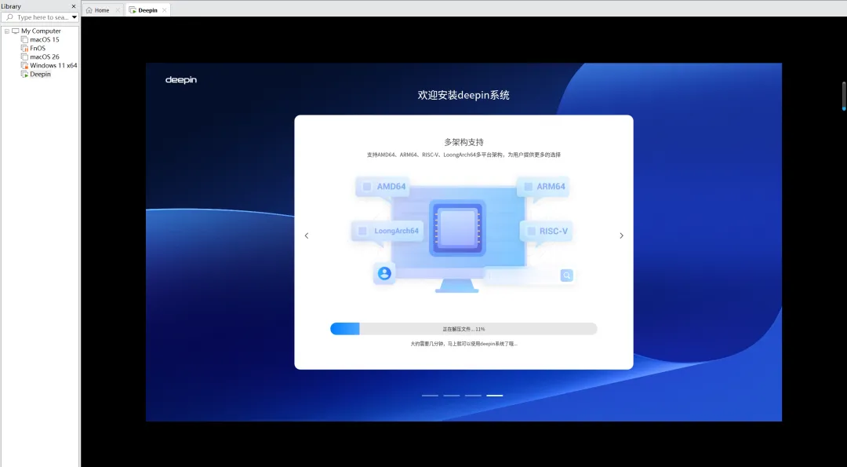Jump to the third slide indicator

tap(473, 396)
